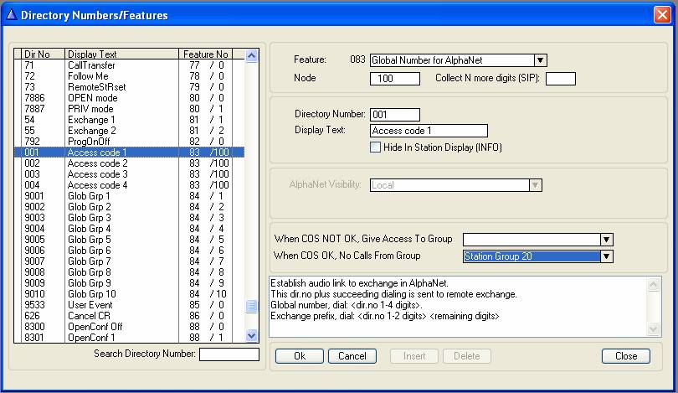The height and width of the screenshot is (393, 678).
Task: Enable Hide In Station Display checkbox
Action: (376, 147)
